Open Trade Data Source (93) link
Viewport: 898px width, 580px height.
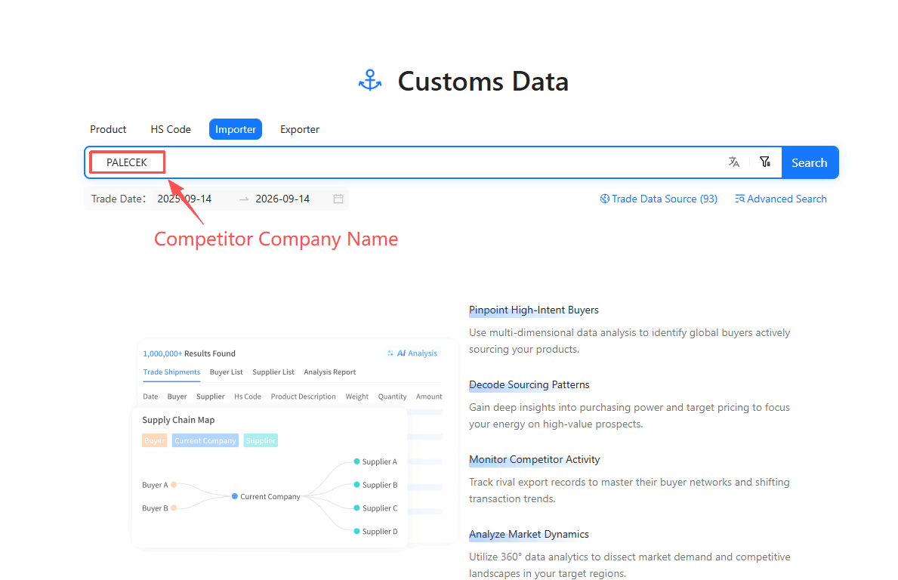click(659, 199)
